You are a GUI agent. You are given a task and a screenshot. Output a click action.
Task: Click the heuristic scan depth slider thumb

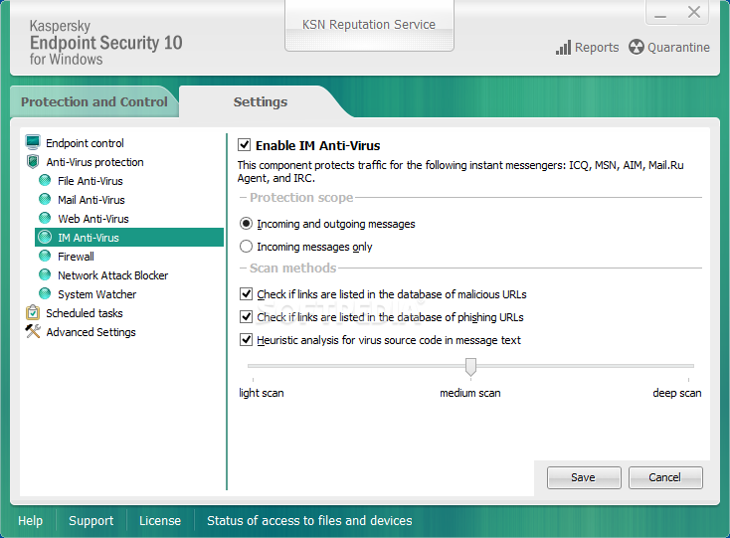470,367
